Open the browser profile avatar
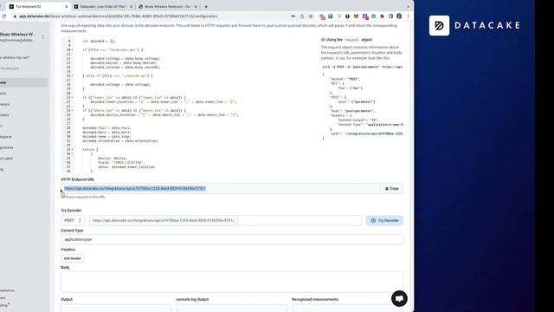 (x=399, y=16)
